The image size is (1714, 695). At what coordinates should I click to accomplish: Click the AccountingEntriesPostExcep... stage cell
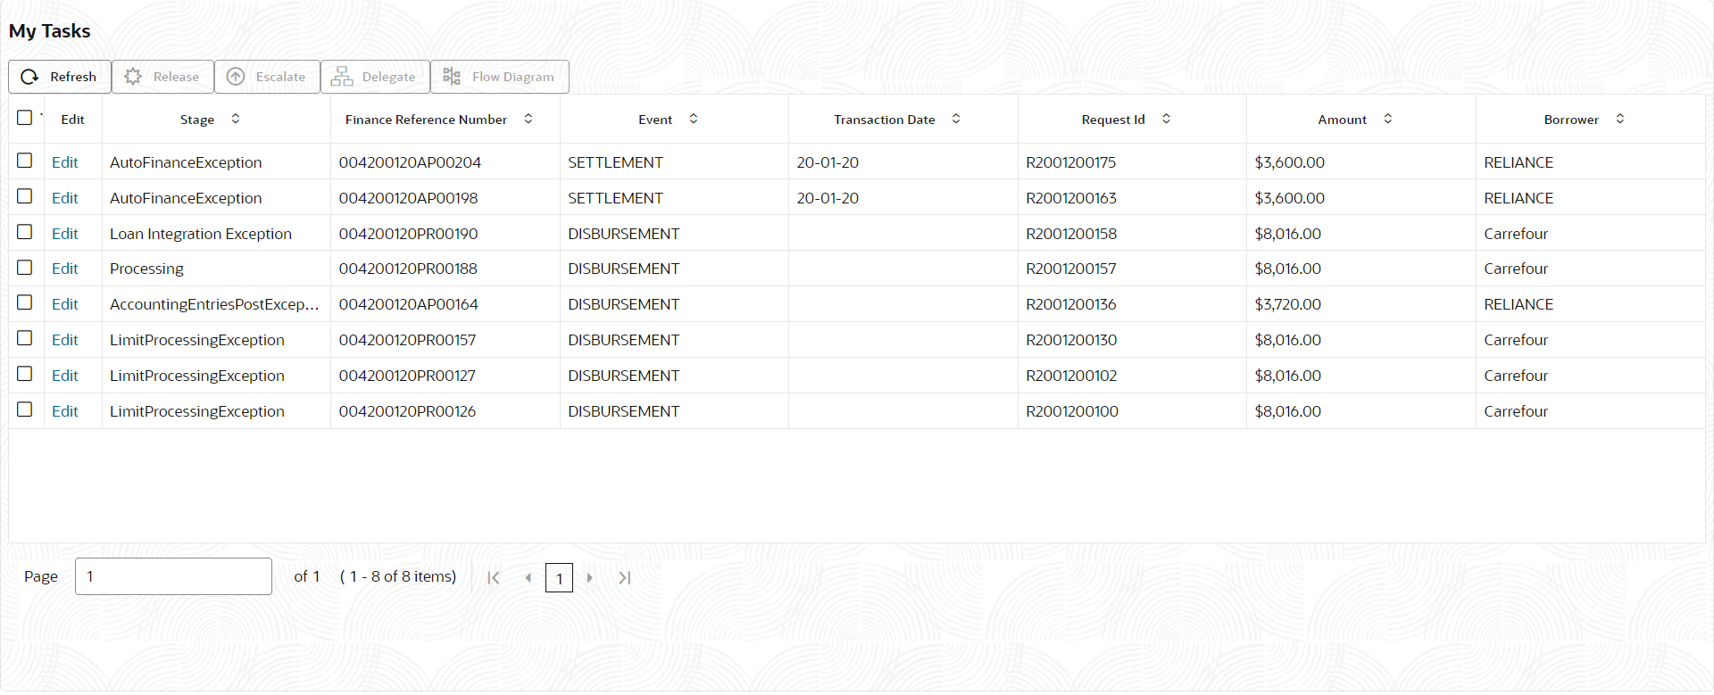click(x=214, y=304)
